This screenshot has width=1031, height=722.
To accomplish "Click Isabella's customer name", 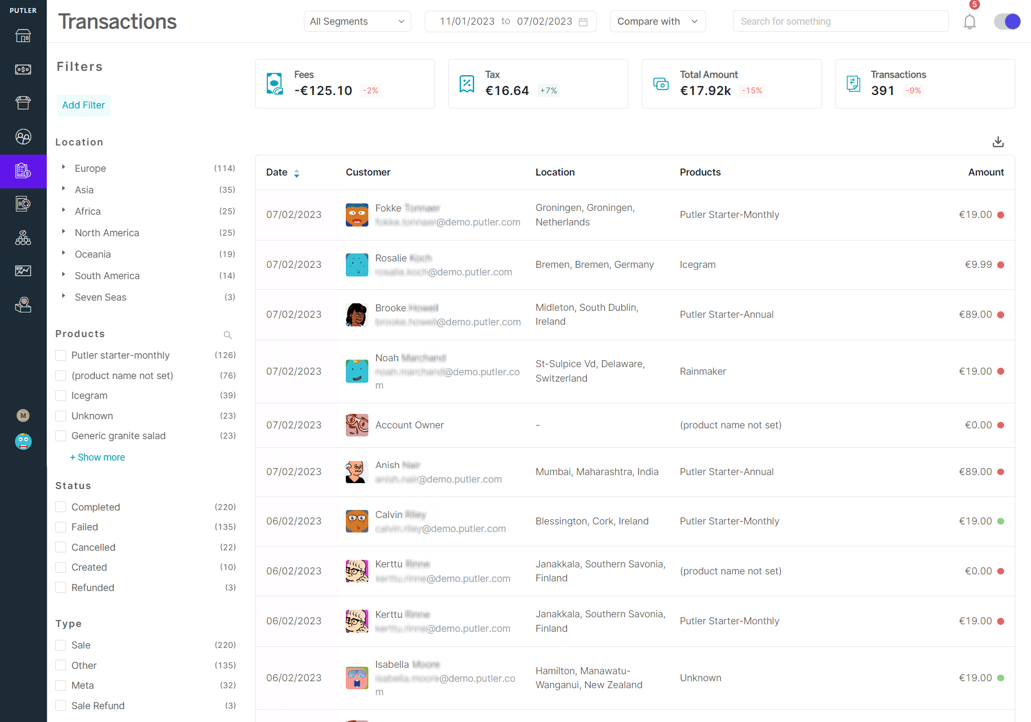I will (408, 665).
